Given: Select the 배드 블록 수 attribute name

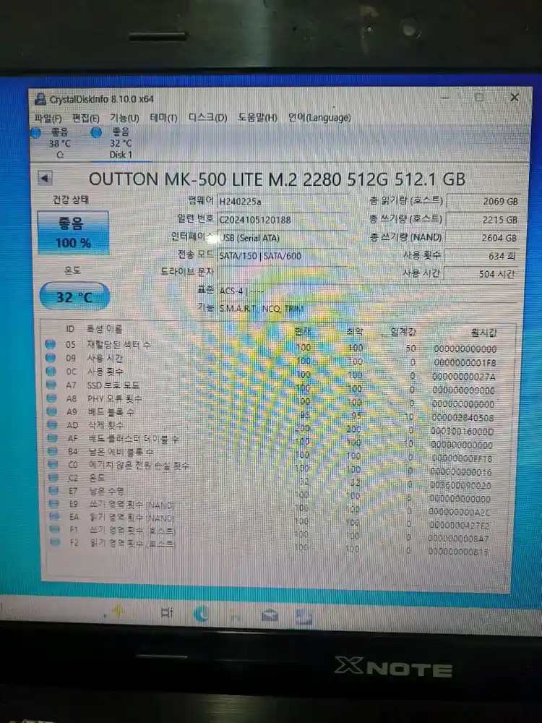Looking at the screenshot, I should point(111,412).
